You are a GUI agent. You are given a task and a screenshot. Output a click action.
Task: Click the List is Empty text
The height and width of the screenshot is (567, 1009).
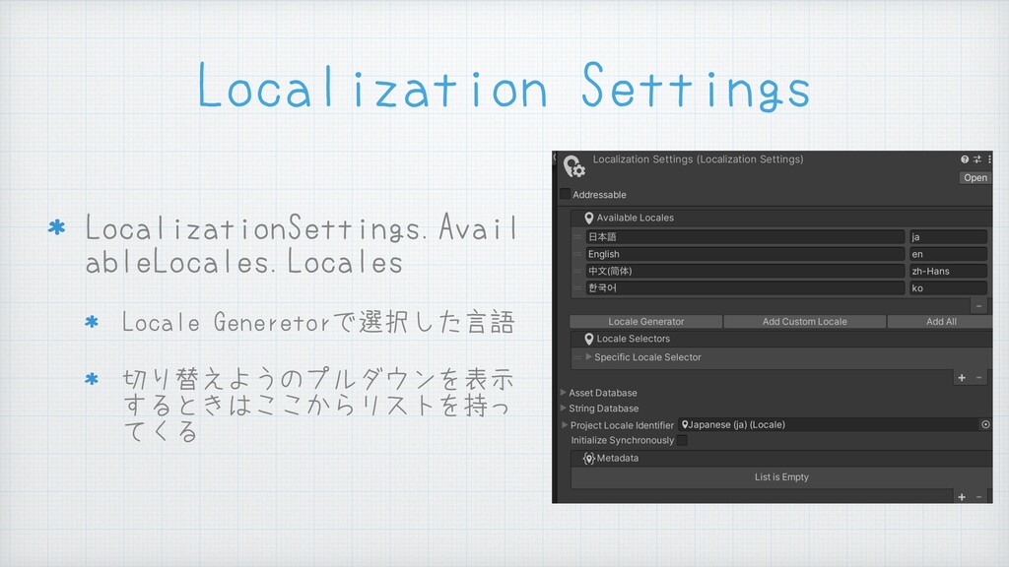(x=781, y=477)
